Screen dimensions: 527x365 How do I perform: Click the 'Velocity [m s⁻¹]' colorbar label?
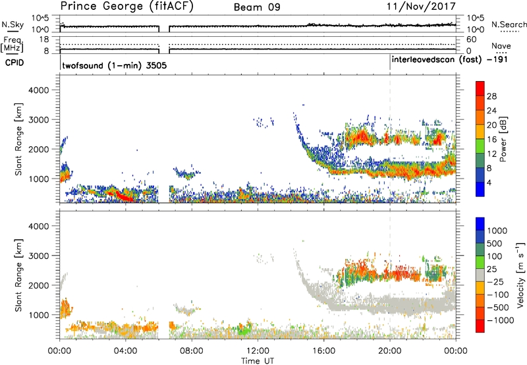pyautogui.click(x=520, y=275)
